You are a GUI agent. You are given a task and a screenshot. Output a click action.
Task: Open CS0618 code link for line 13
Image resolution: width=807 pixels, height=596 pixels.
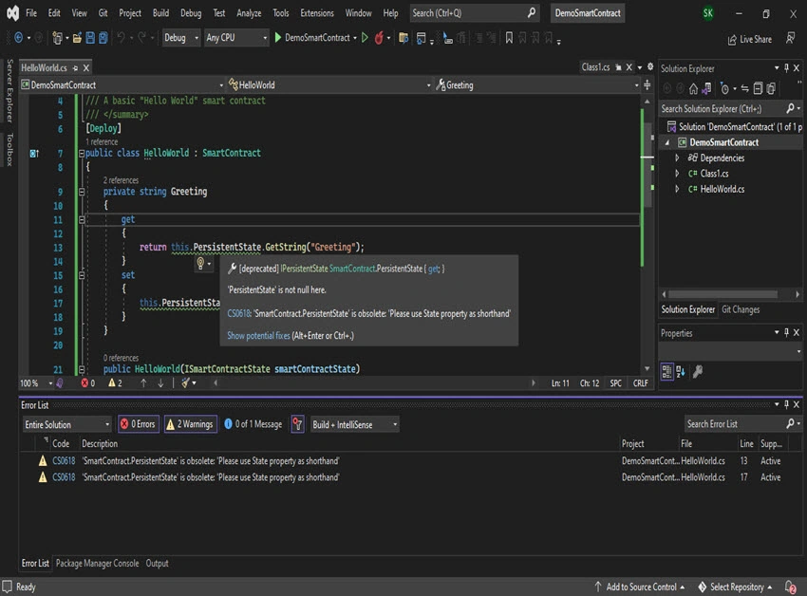click(x=64, y=460)
